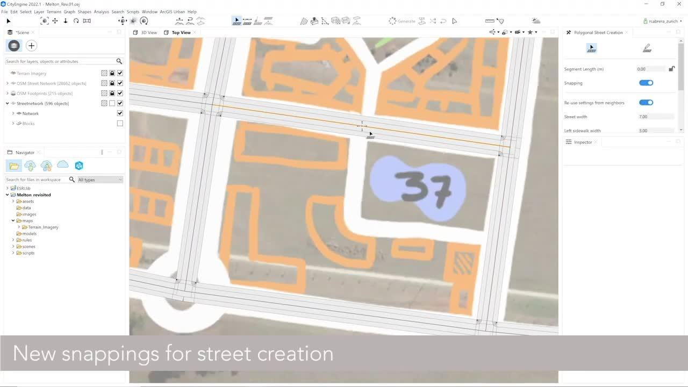The height and width of the screenshot is (387, 688).
Task: Select the Move tool in the toolbar
Action: pos(55,20)
